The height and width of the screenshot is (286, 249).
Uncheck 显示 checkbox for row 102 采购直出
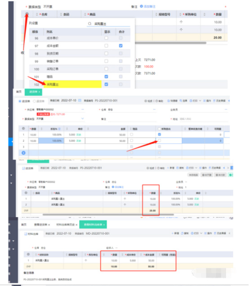coord(106,84)
